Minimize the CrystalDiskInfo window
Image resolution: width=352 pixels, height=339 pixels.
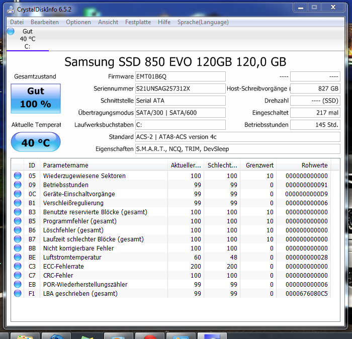coord(301,8)
